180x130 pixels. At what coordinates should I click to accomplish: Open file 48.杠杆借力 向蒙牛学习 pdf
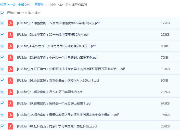[x=57, y=126]
